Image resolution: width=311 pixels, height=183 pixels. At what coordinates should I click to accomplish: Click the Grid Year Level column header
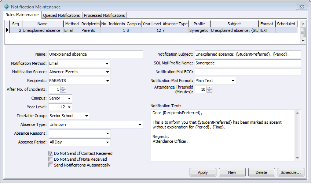pyautogui.click(x=152, y=24)
